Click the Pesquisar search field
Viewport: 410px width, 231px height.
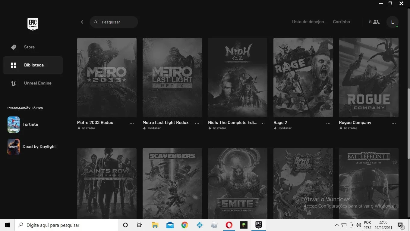tap(114, 22)
